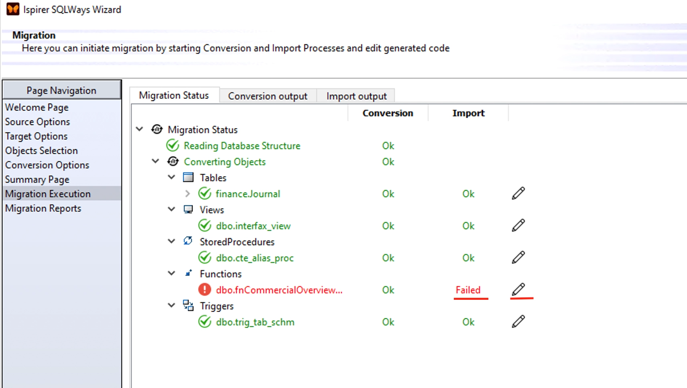Open Migration Reports page
The width and height of the screenshot is (687, 388).
pyautogui.click(x=43, y=208)
